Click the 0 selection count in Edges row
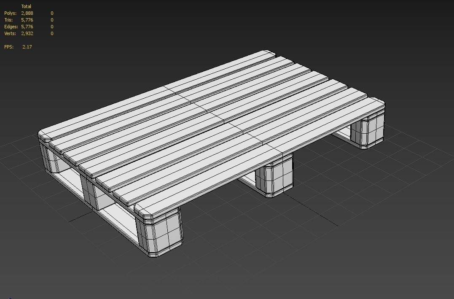 [x=52, y=27]
